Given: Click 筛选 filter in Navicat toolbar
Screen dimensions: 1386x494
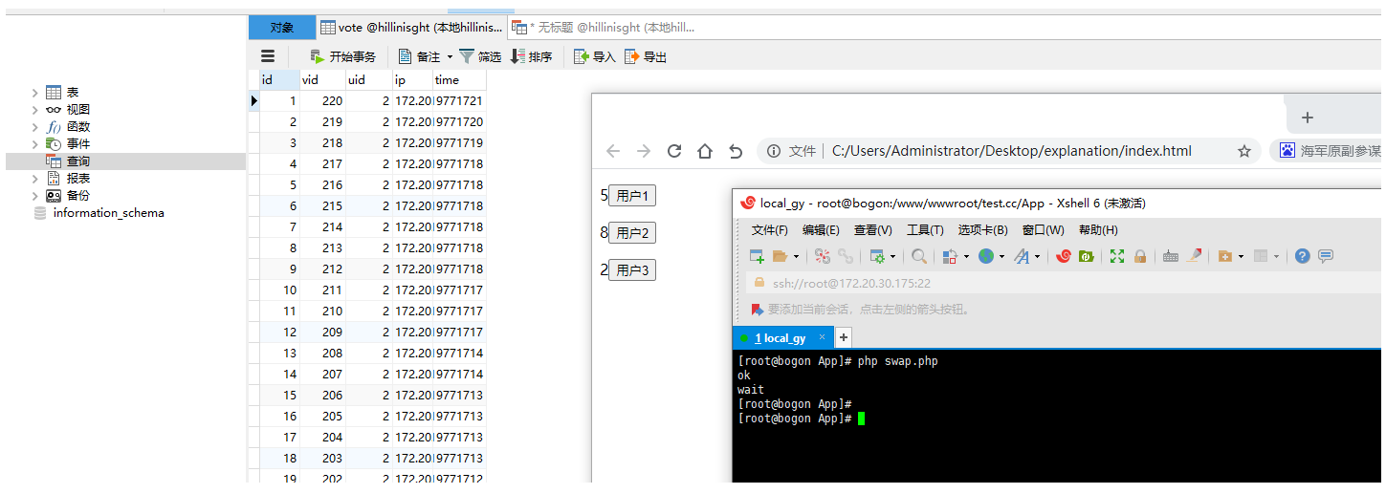Looking at the screenshot, I should 480,57.
